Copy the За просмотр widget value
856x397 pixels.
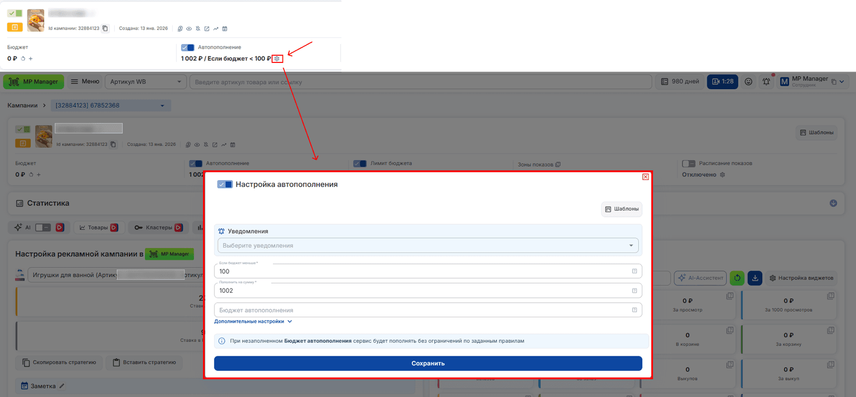[x=730, y=296]
